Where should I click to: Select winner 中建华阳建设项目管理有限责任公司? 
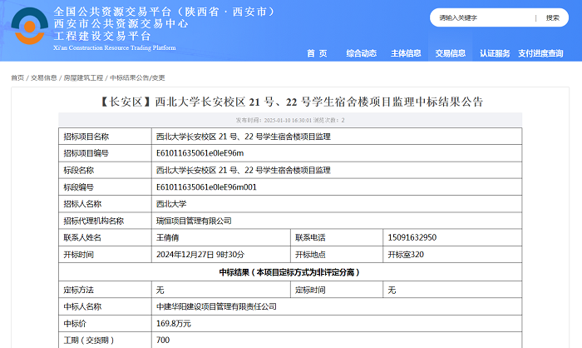tap(216, 306)
